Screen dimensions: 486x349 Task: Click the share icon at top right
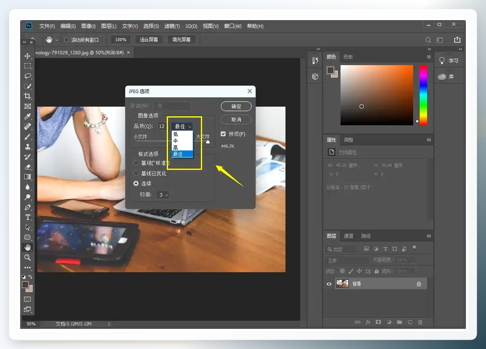pos(457,40)
